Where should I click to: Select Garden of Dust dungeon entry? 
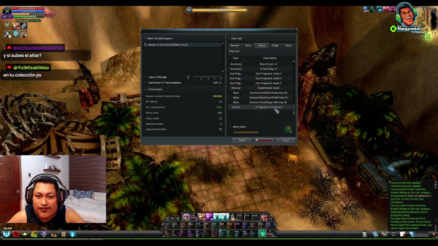point(183,45)
